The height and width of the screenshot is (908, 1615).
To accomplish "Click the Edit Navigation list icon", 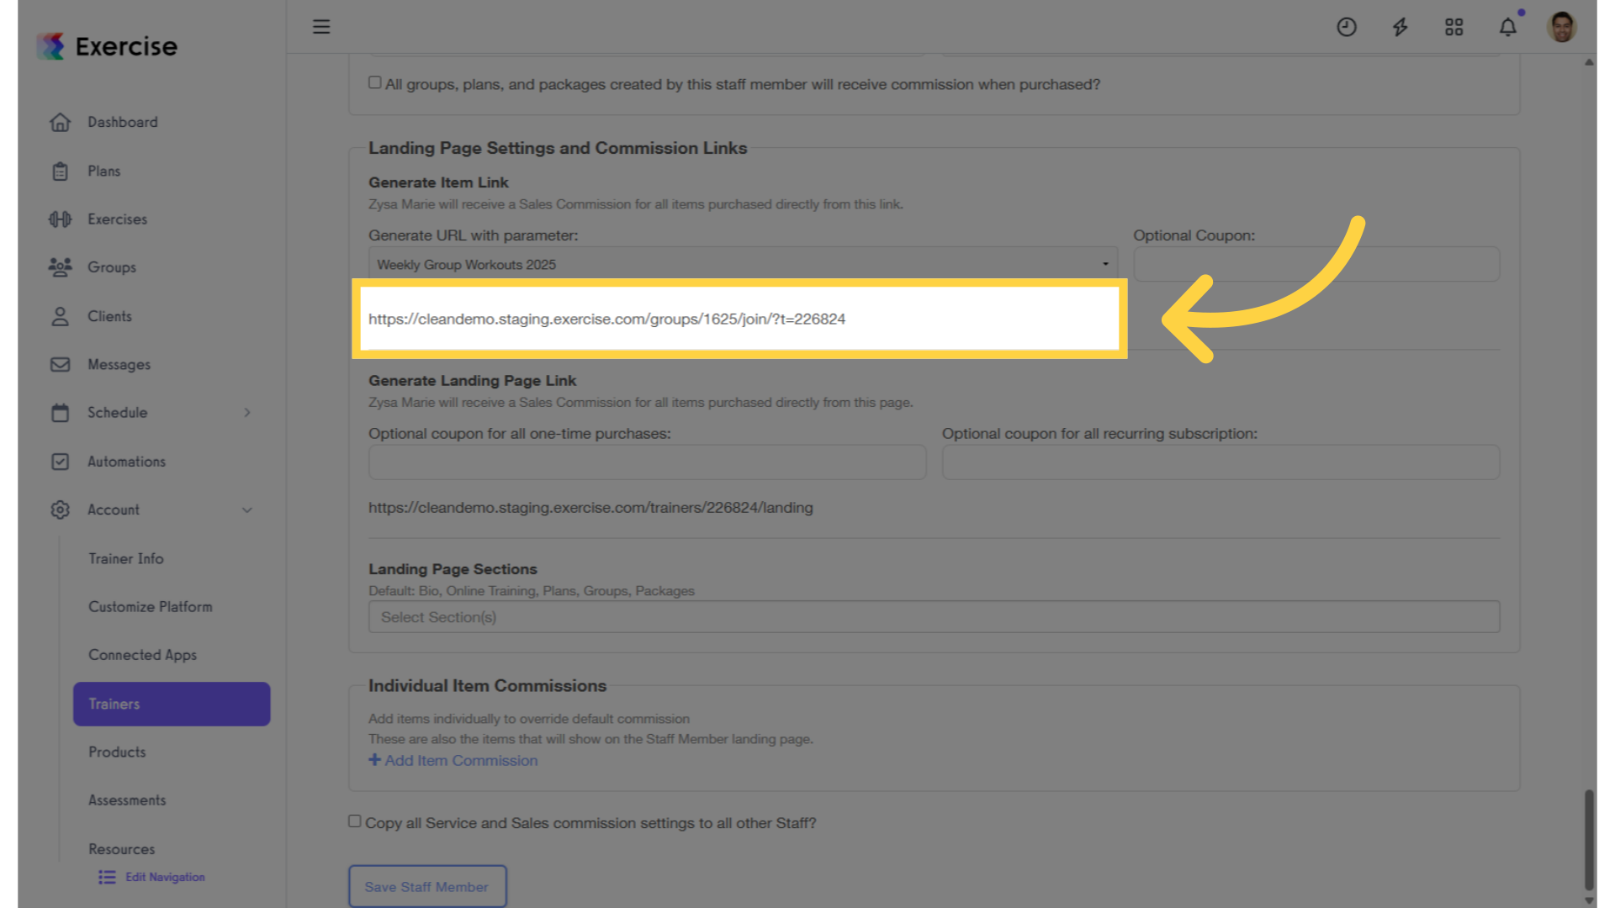I will coord(107,877).
